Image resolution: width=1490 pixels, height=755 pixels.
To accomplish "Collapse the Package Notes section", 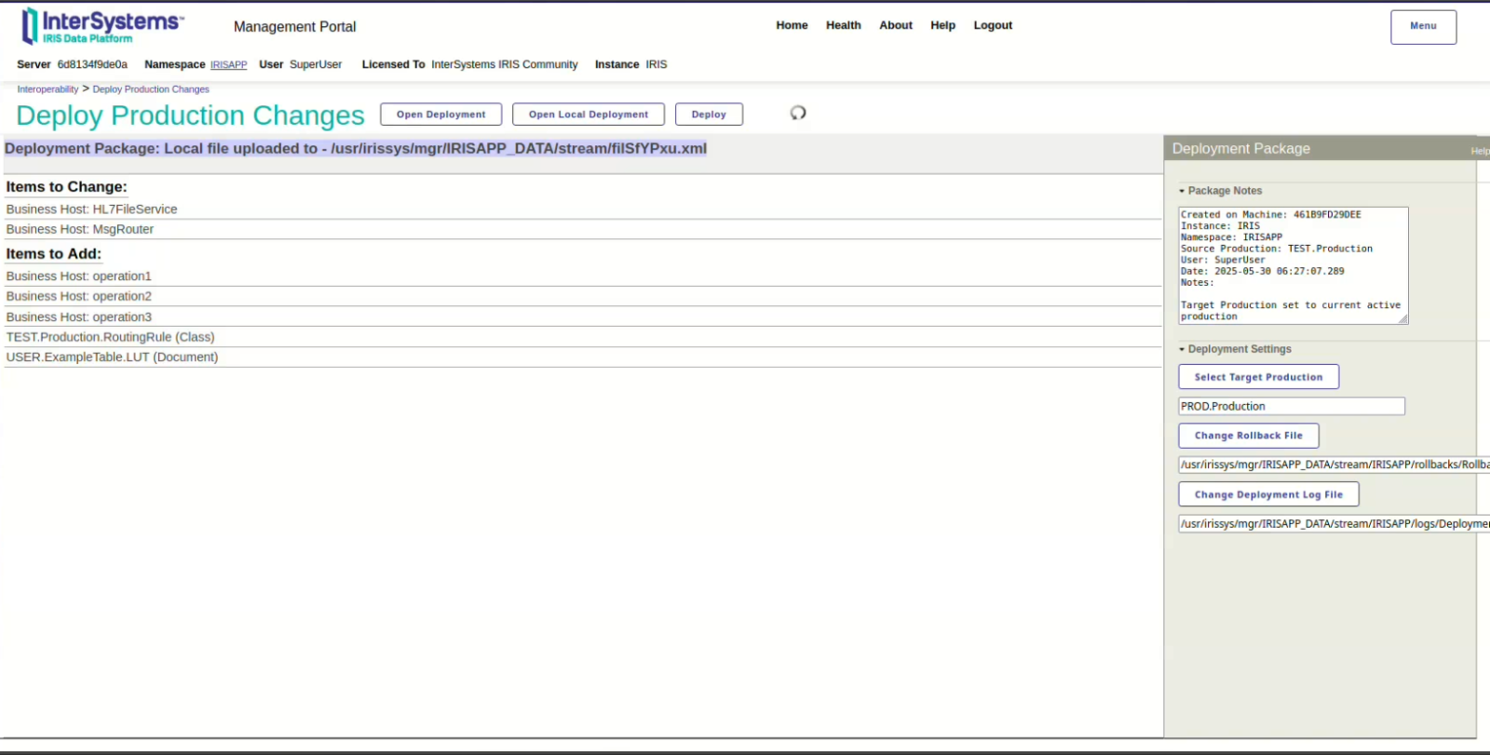I will click(1220, 191).
